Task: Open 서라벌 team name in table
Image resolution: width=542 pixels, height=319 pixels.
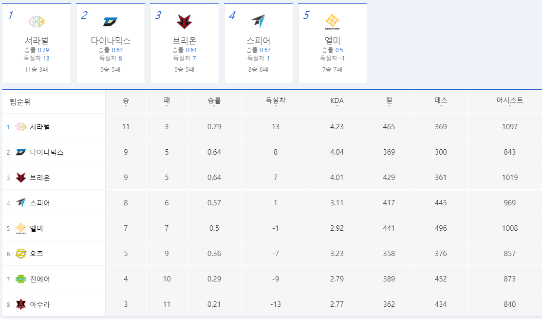Action: [40, 127]
